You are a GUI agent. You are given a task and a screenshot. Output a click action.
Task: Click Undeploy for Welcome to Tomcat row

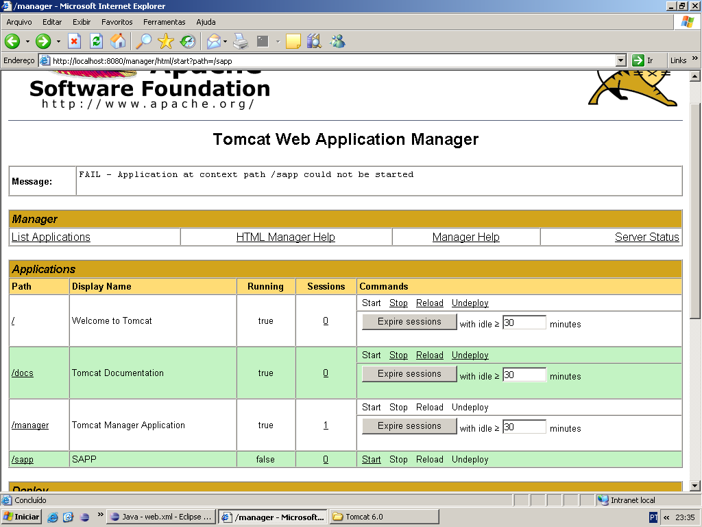470,303
